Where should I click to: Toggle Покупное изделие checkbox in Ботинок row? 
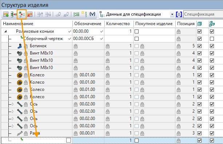136,46
